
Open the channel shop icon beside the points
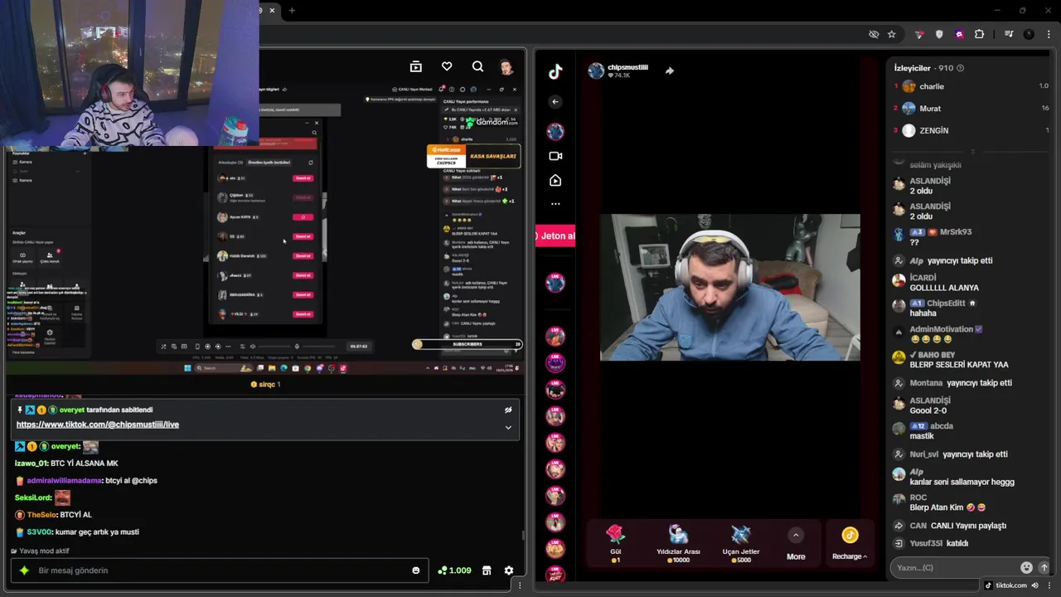[x=487, y=570]
